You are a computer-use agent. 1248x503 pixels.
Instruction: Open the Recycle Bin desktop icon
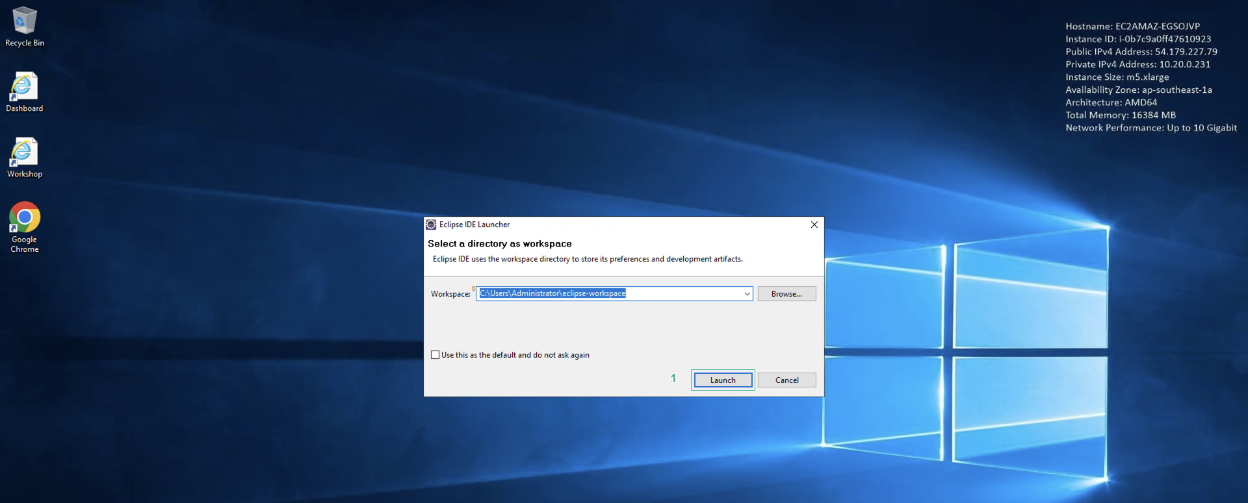point(25,26)
